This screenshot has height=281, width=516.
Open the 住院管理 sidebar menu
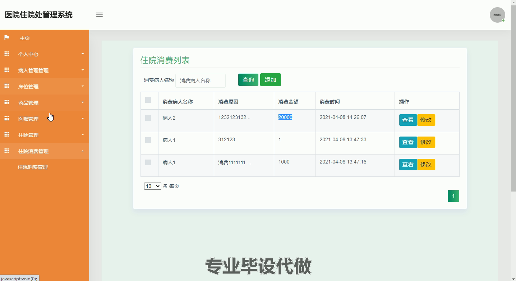click(x=45, y=135)
